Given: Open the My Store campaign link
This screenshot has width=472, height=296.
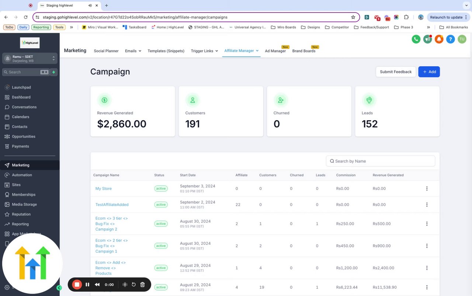Looking at the screenshot, I should tap(103, 188).
